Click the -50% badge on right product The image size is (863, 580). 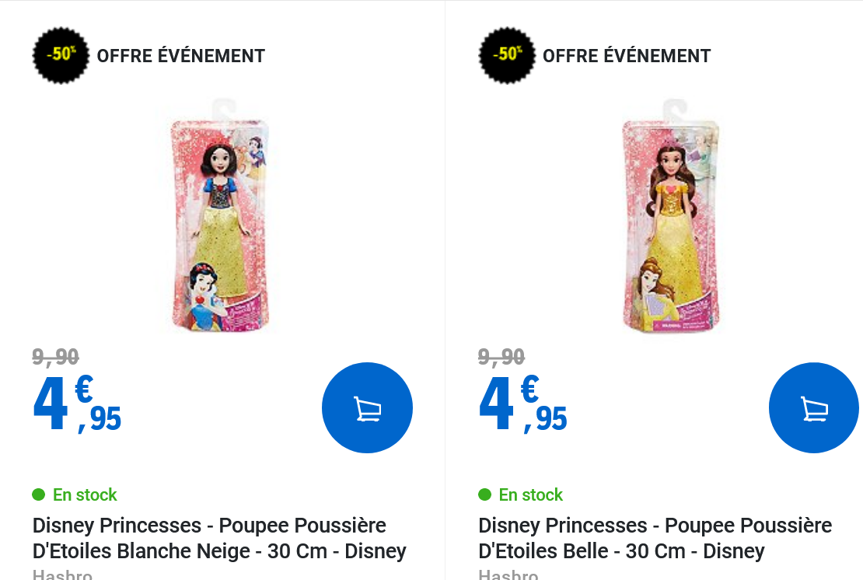coord(506,55)
